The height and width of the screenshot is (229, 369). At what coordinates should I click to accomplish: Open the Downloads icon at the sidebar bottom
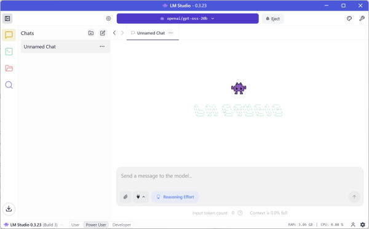[9, 209]
